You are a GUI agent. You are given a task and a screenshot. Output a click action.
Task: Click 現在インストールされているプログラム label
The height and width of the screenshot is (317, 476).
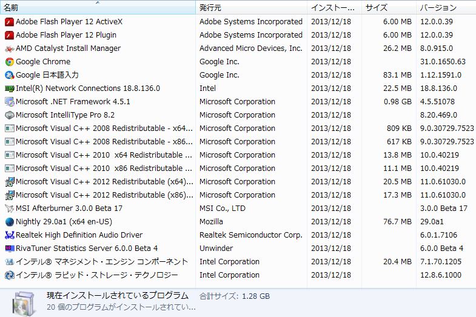pos(118,296)
